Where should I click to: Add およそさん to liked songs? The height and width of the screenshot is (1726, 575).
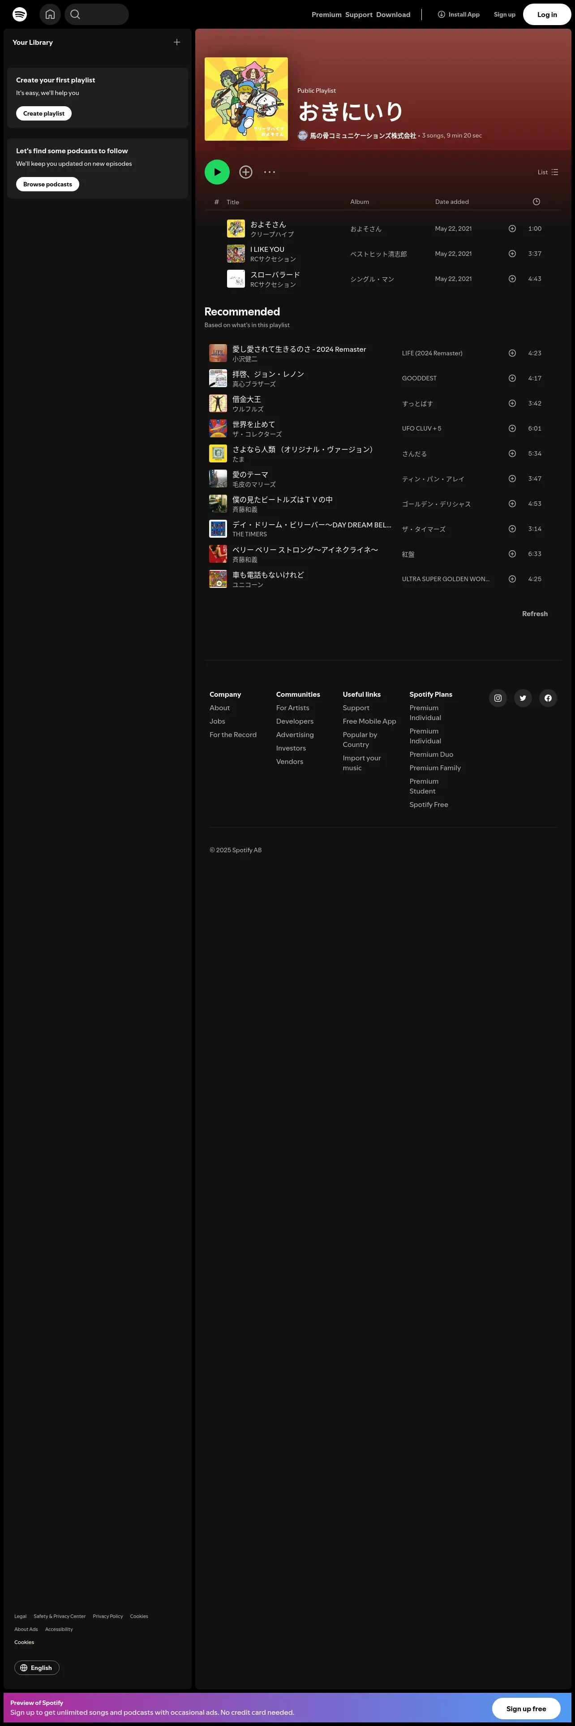pyautogui.click(x=512, y=229)
